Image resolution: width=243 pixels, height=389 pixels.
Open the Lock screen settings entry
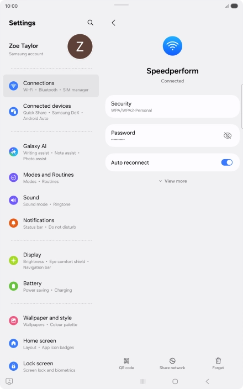[x=51, y=366]
